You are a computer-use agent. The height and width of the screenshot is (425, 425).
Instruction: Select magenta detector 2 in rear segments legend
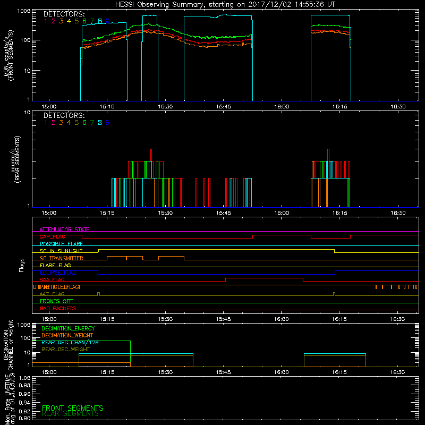54,123
